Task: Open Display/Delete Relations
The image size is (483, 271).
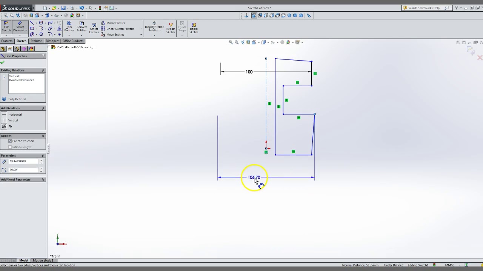Action: [154, 27]
